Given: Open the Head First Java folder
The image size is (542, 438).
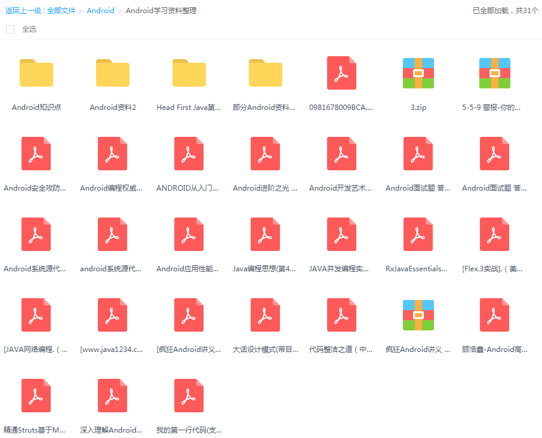Looking at the screenshot, I should [x=189, y=73].
